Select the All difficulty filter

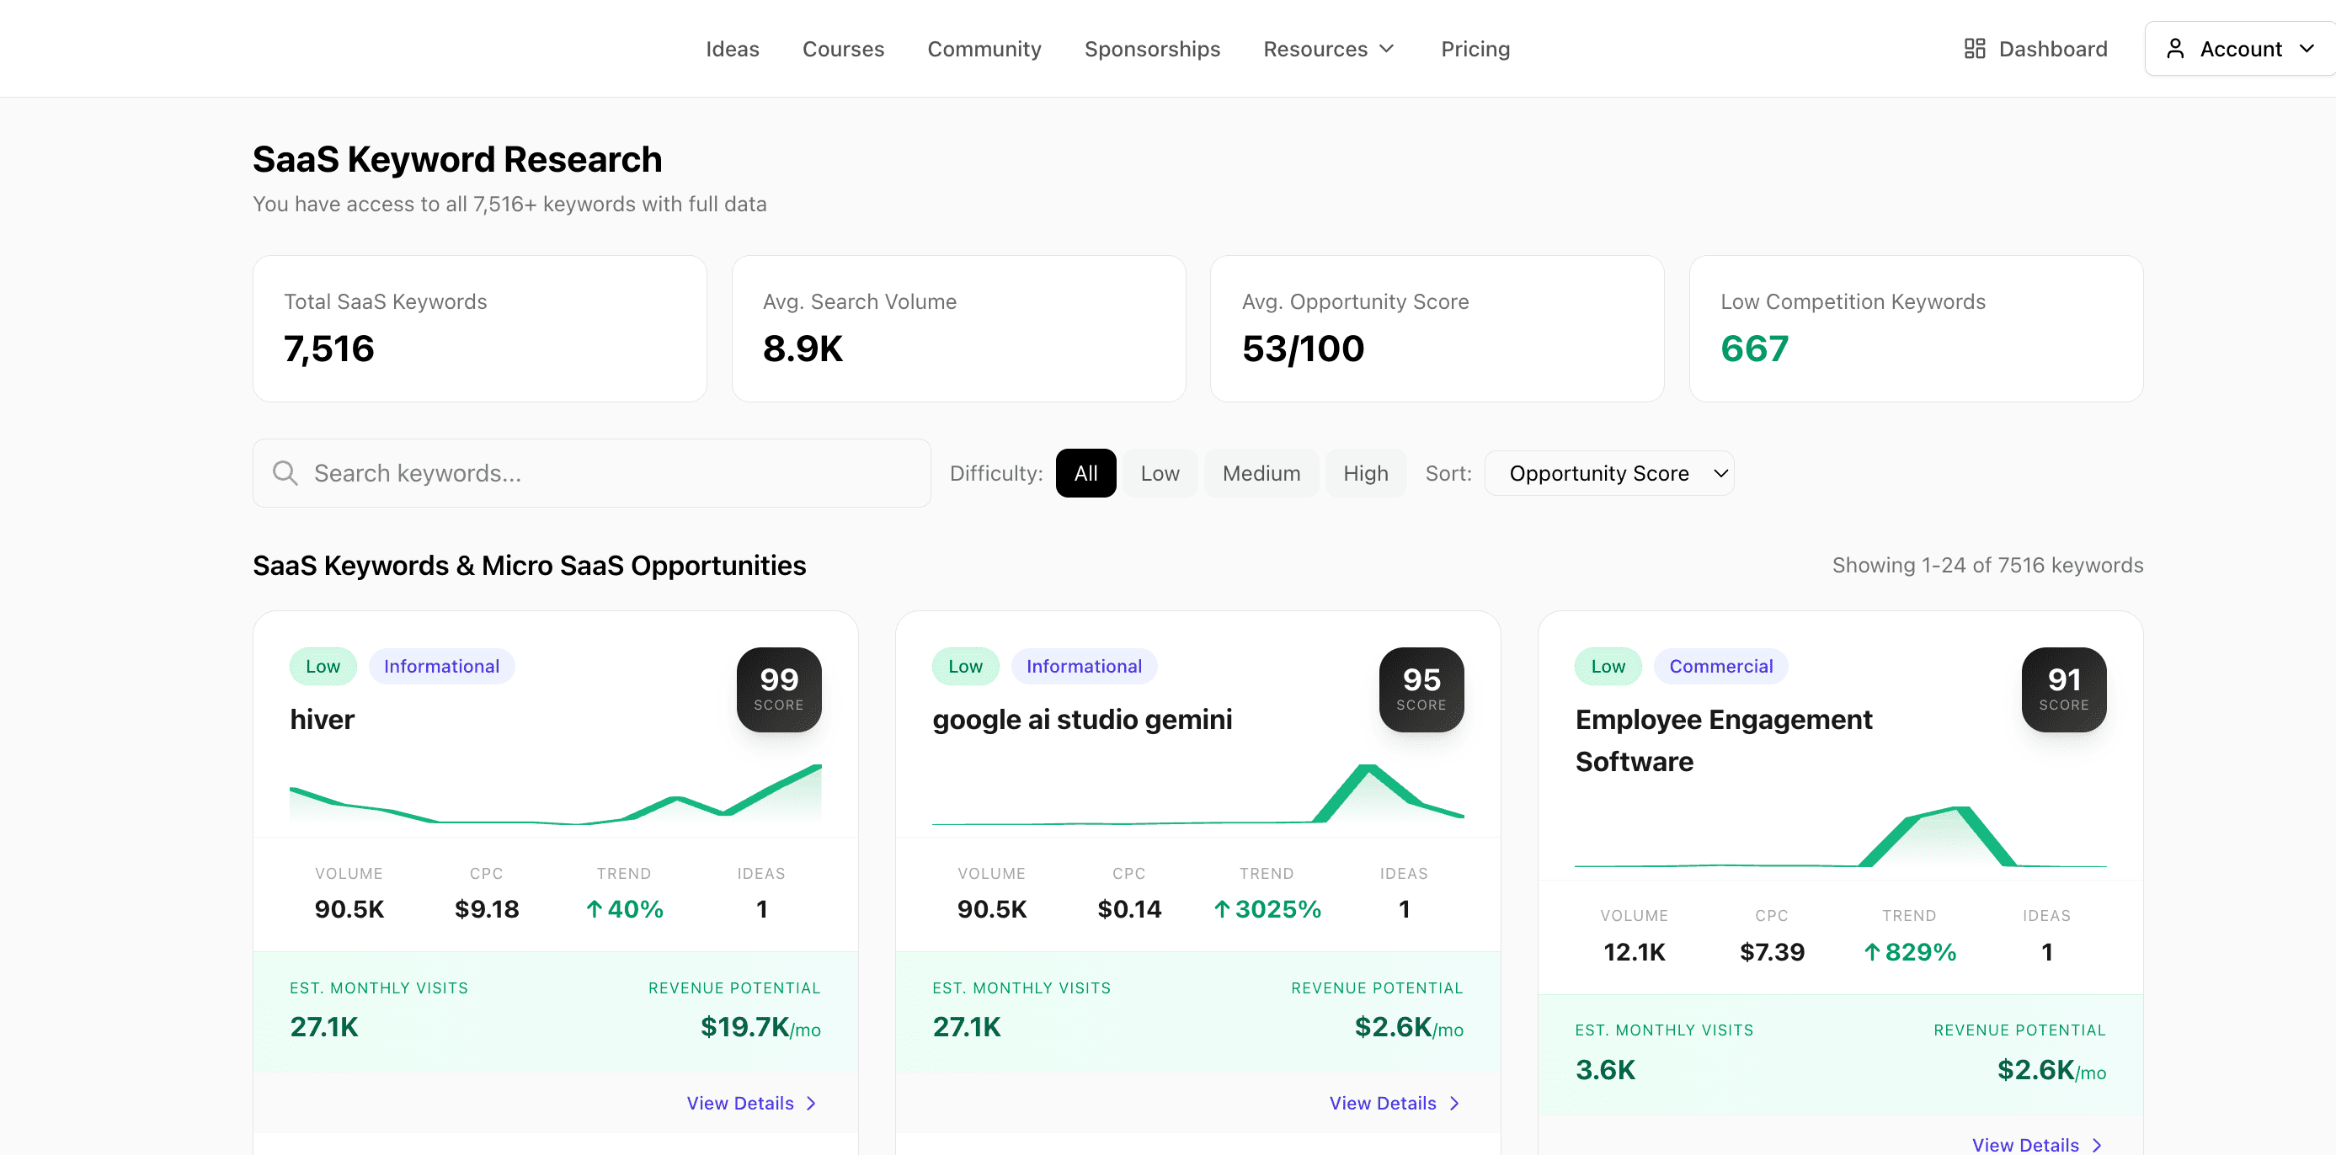[x=1085, y=472]
